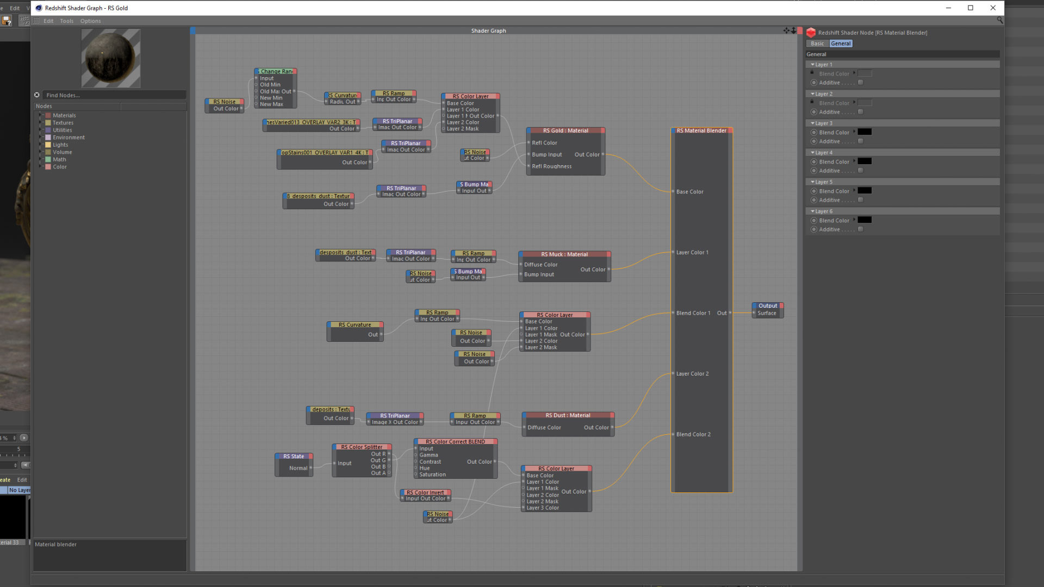Switch to the Basic tab
The width and height of the screenshot is (1044, 587).
[x=817, y=43]
